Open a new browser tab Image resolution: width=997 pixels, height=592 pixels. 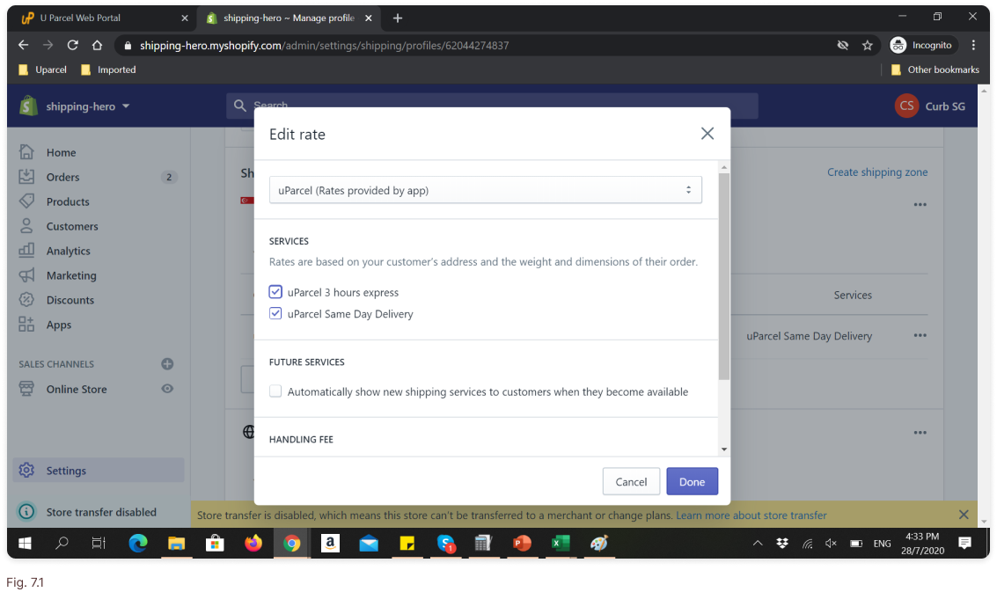tap(398, 18)
